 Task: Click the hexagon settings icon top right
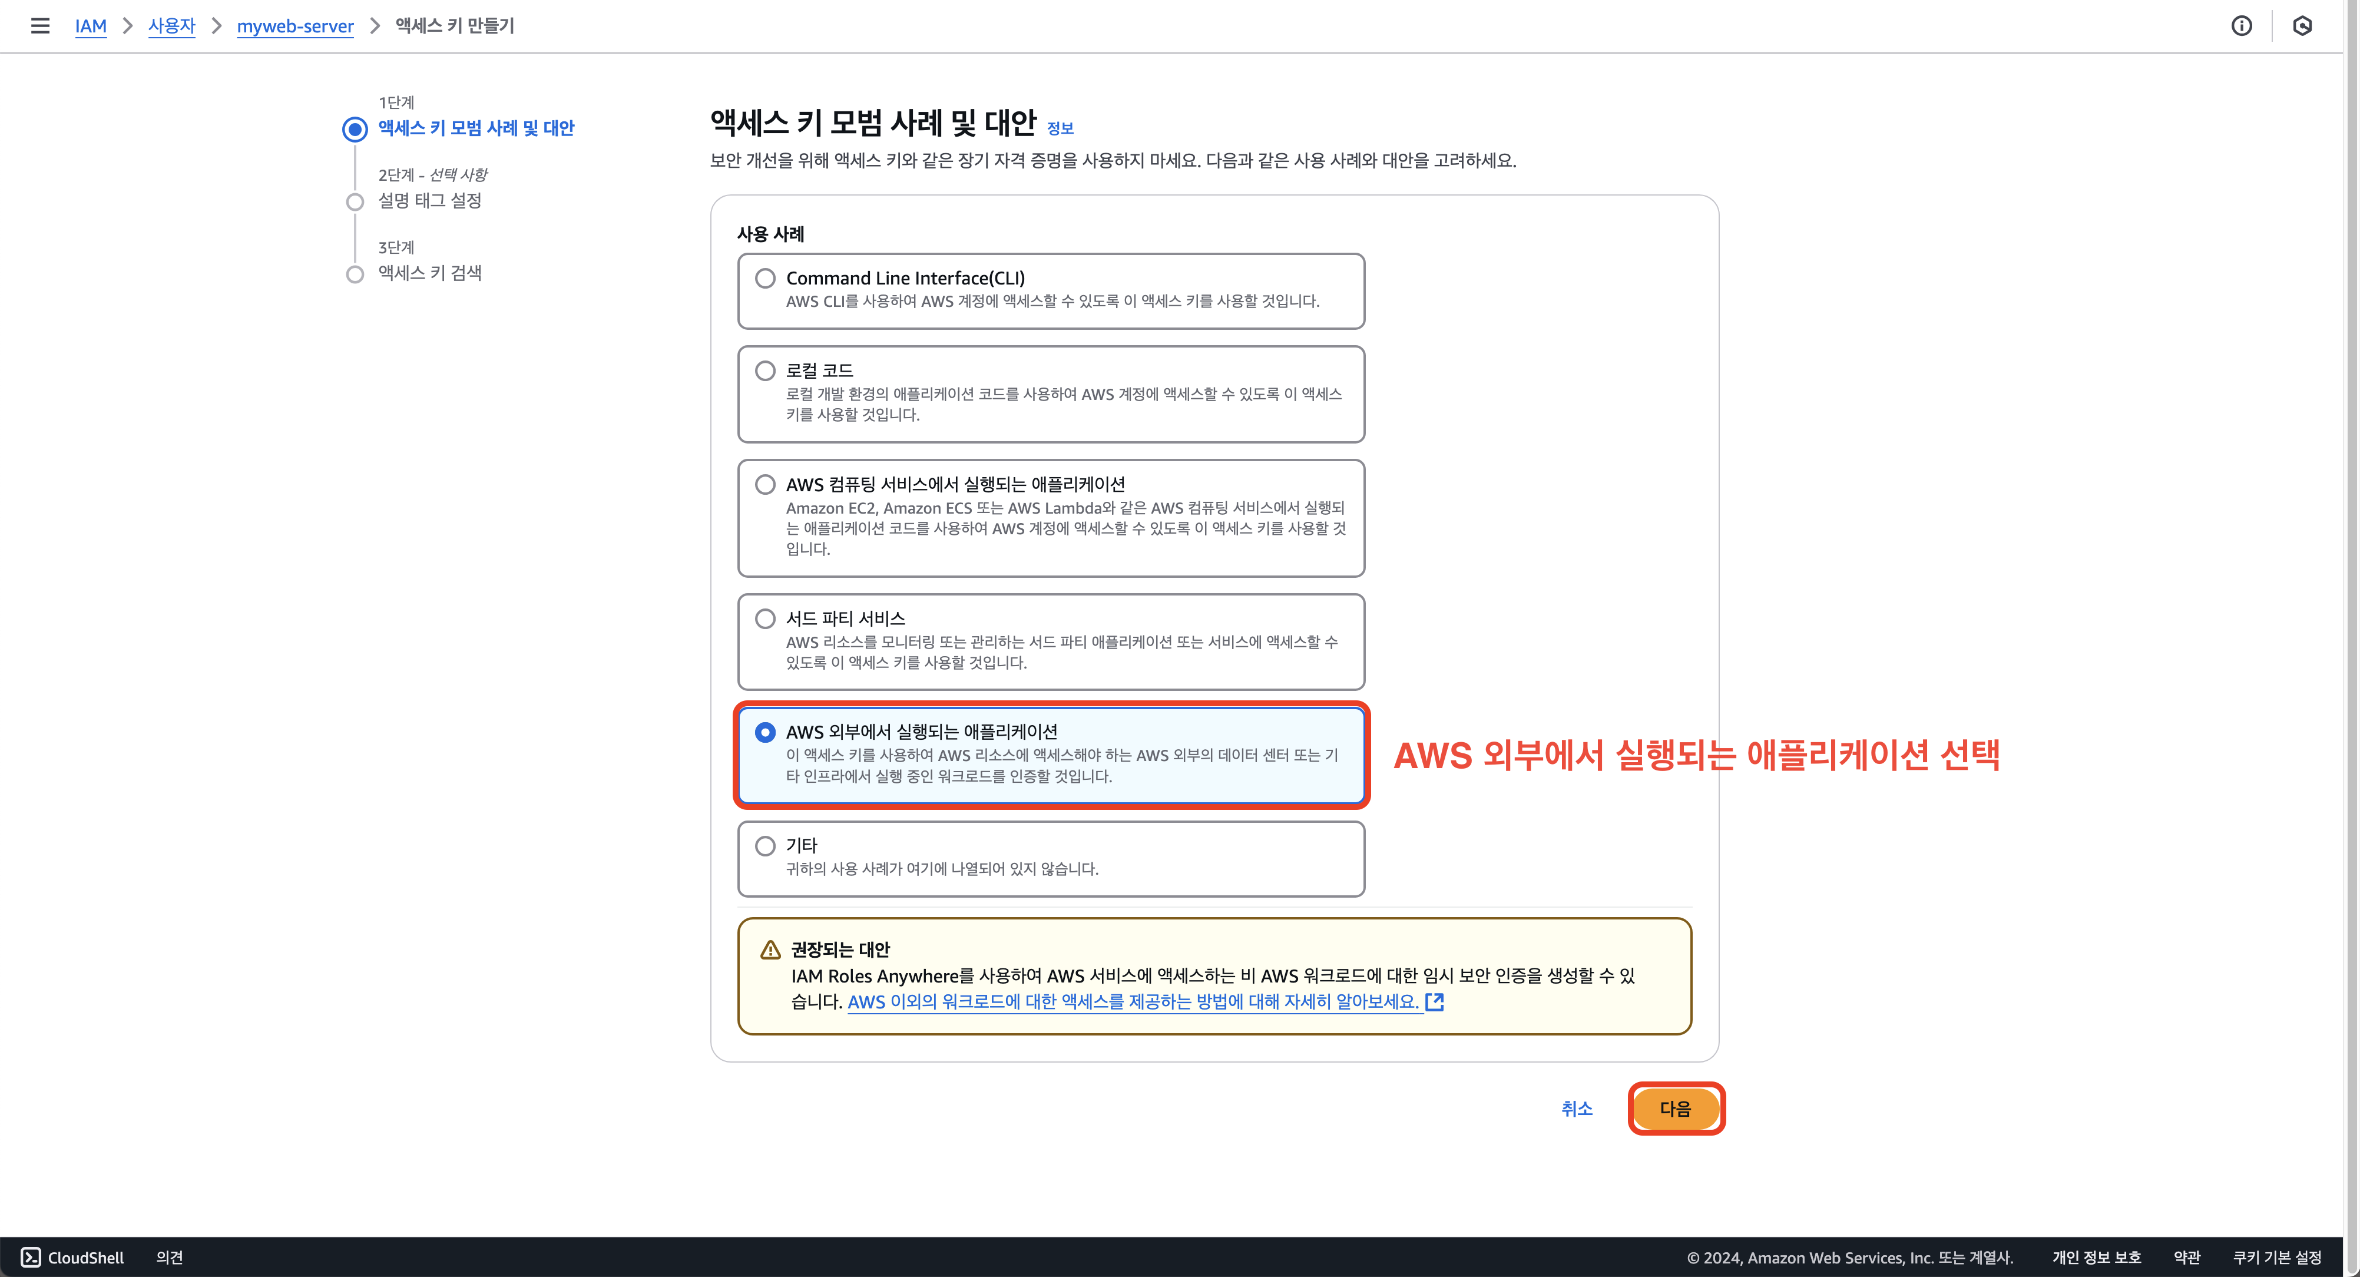click(x=2302, y=26)
